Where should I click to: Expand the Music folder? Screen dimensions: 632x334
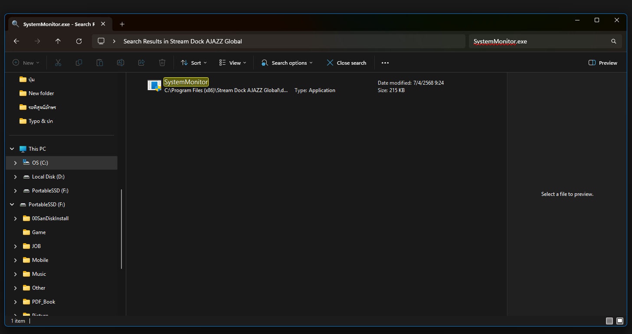pos(16,274)
